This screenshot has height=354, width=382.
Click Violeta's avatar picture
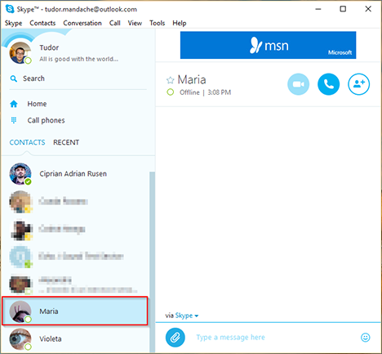(20, 339)
